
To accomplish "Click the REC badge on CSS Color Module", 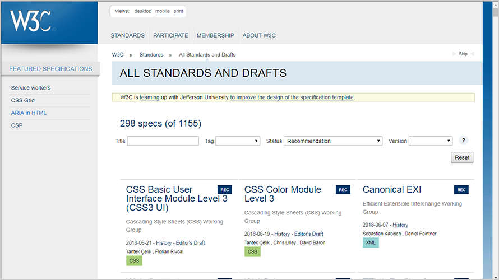I will 343,190.
